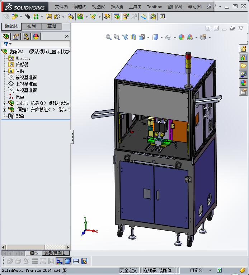249x275 pixels.
Task: Click the Clearance Verification warning icon
Action: pyautogui.click(x=153, y=17)
